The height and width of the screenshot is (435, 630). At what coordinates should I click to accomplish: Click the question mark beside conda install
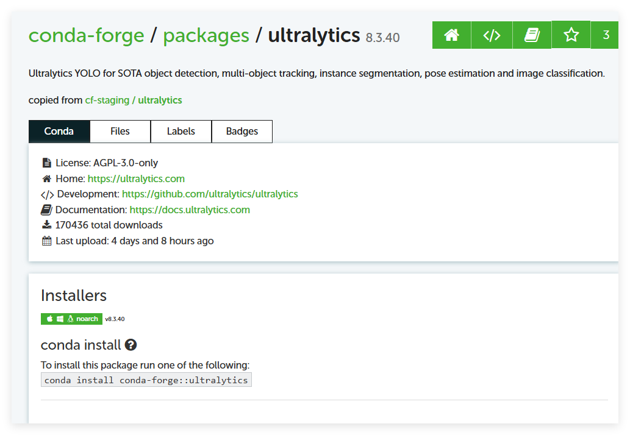pyautogui.click(x=131, y=345)
